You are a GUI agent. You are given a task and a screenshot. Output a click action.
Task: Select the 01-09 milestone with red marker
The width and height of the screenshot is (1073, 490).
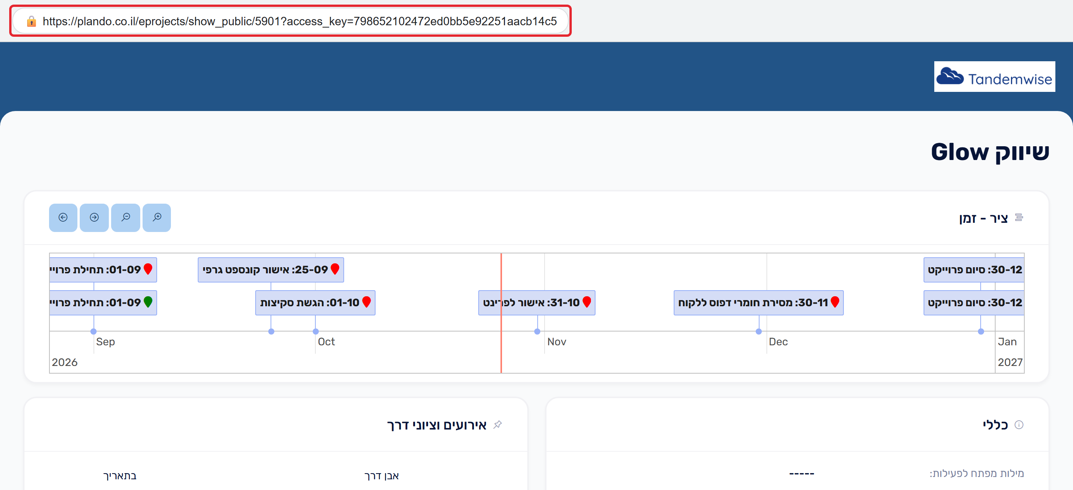103,270
